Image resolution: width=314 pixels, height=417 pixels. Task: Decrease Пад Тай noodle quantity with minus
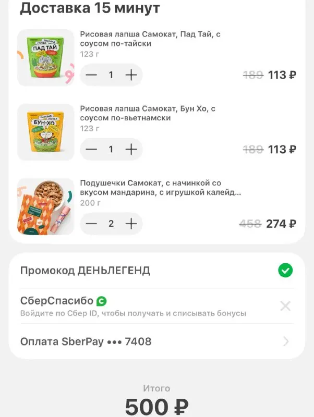coord(91,75)
